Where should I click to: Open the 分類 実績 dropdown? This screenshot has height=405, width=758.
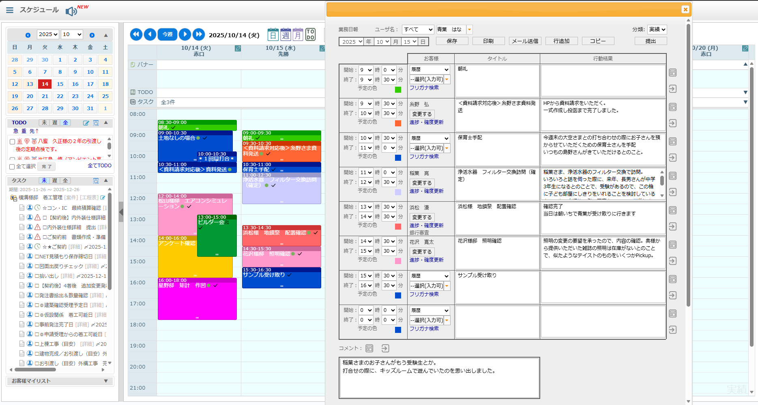(657, 30)
